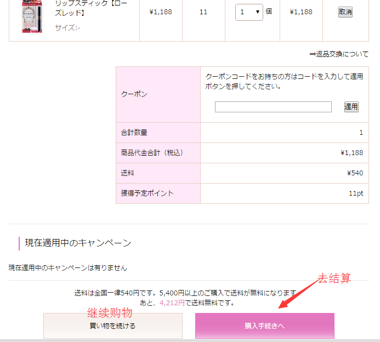Proceed to checkout with 購入手続きへ
Image resolution: width=380 pixels, height=342 pixels.
[x=264, y=326]
